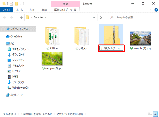
Task: Click the このデバイスで使用可能 status text
Action: (x=70, y=114)
